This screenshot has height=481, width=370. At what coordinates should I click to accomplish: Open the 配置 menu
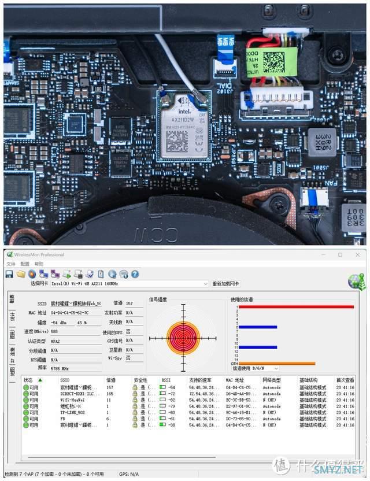(25, 264)
